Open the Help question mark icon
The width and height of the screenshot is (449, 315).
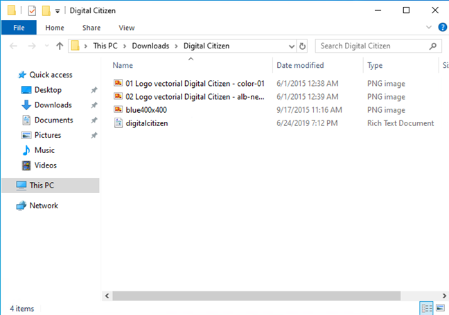(x=442, y=27)
